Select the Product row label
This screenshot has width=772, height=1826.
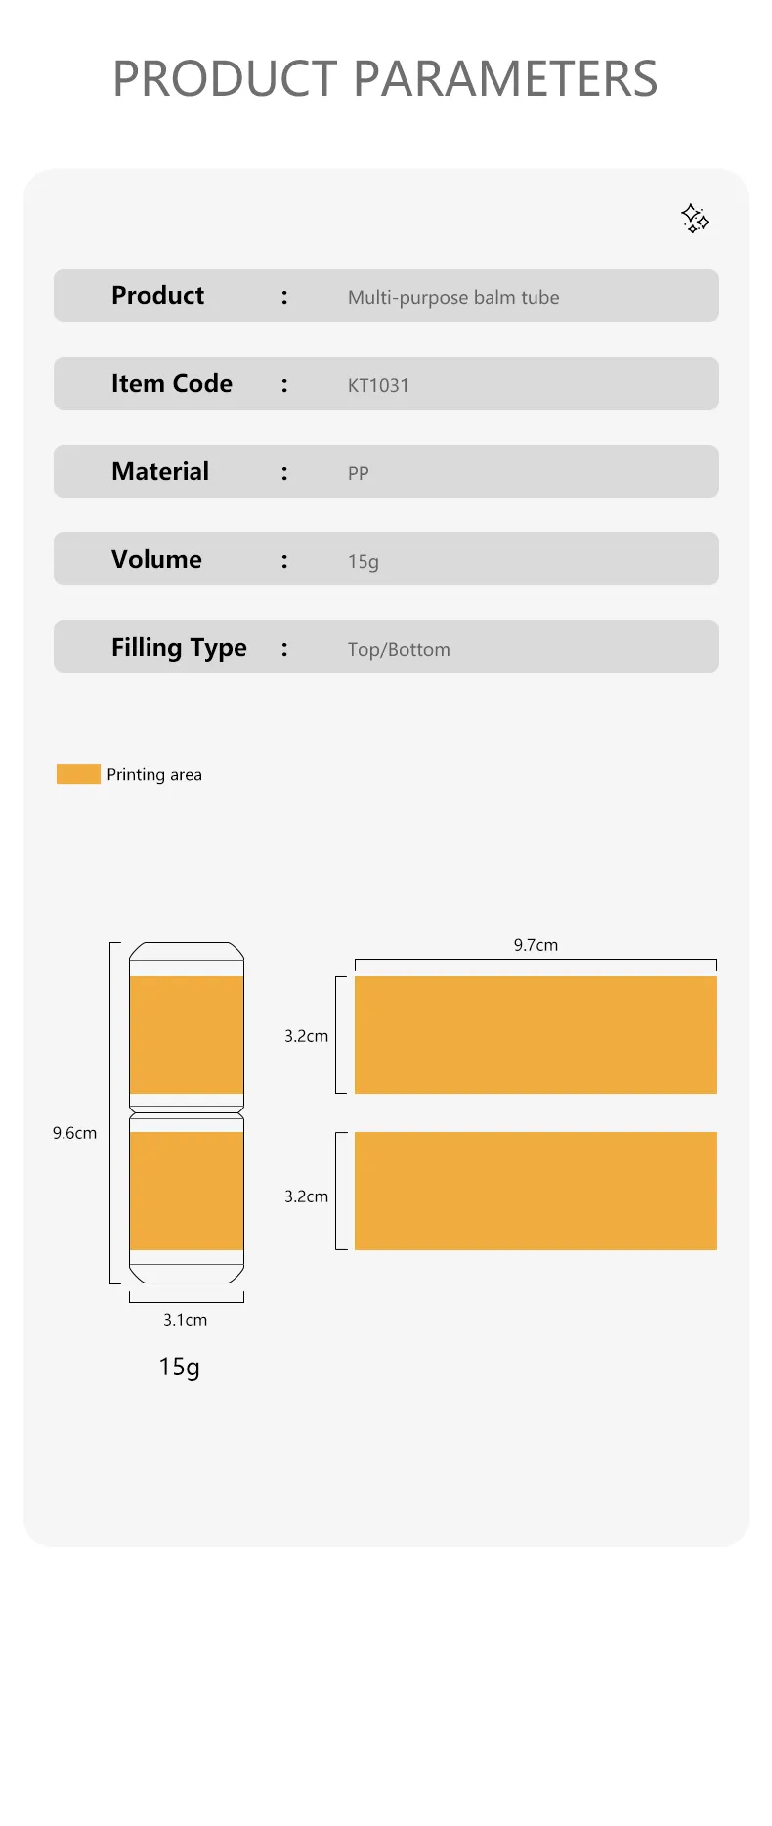(x=157, y=295)
